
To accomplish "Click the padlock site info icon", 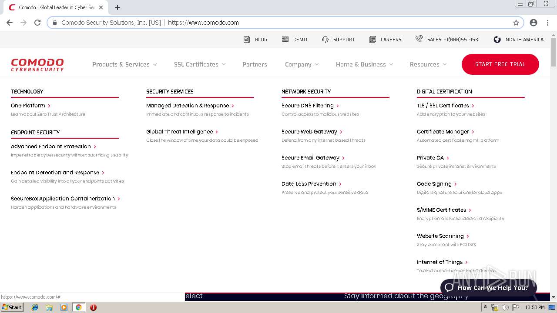I will click(55, 23).
